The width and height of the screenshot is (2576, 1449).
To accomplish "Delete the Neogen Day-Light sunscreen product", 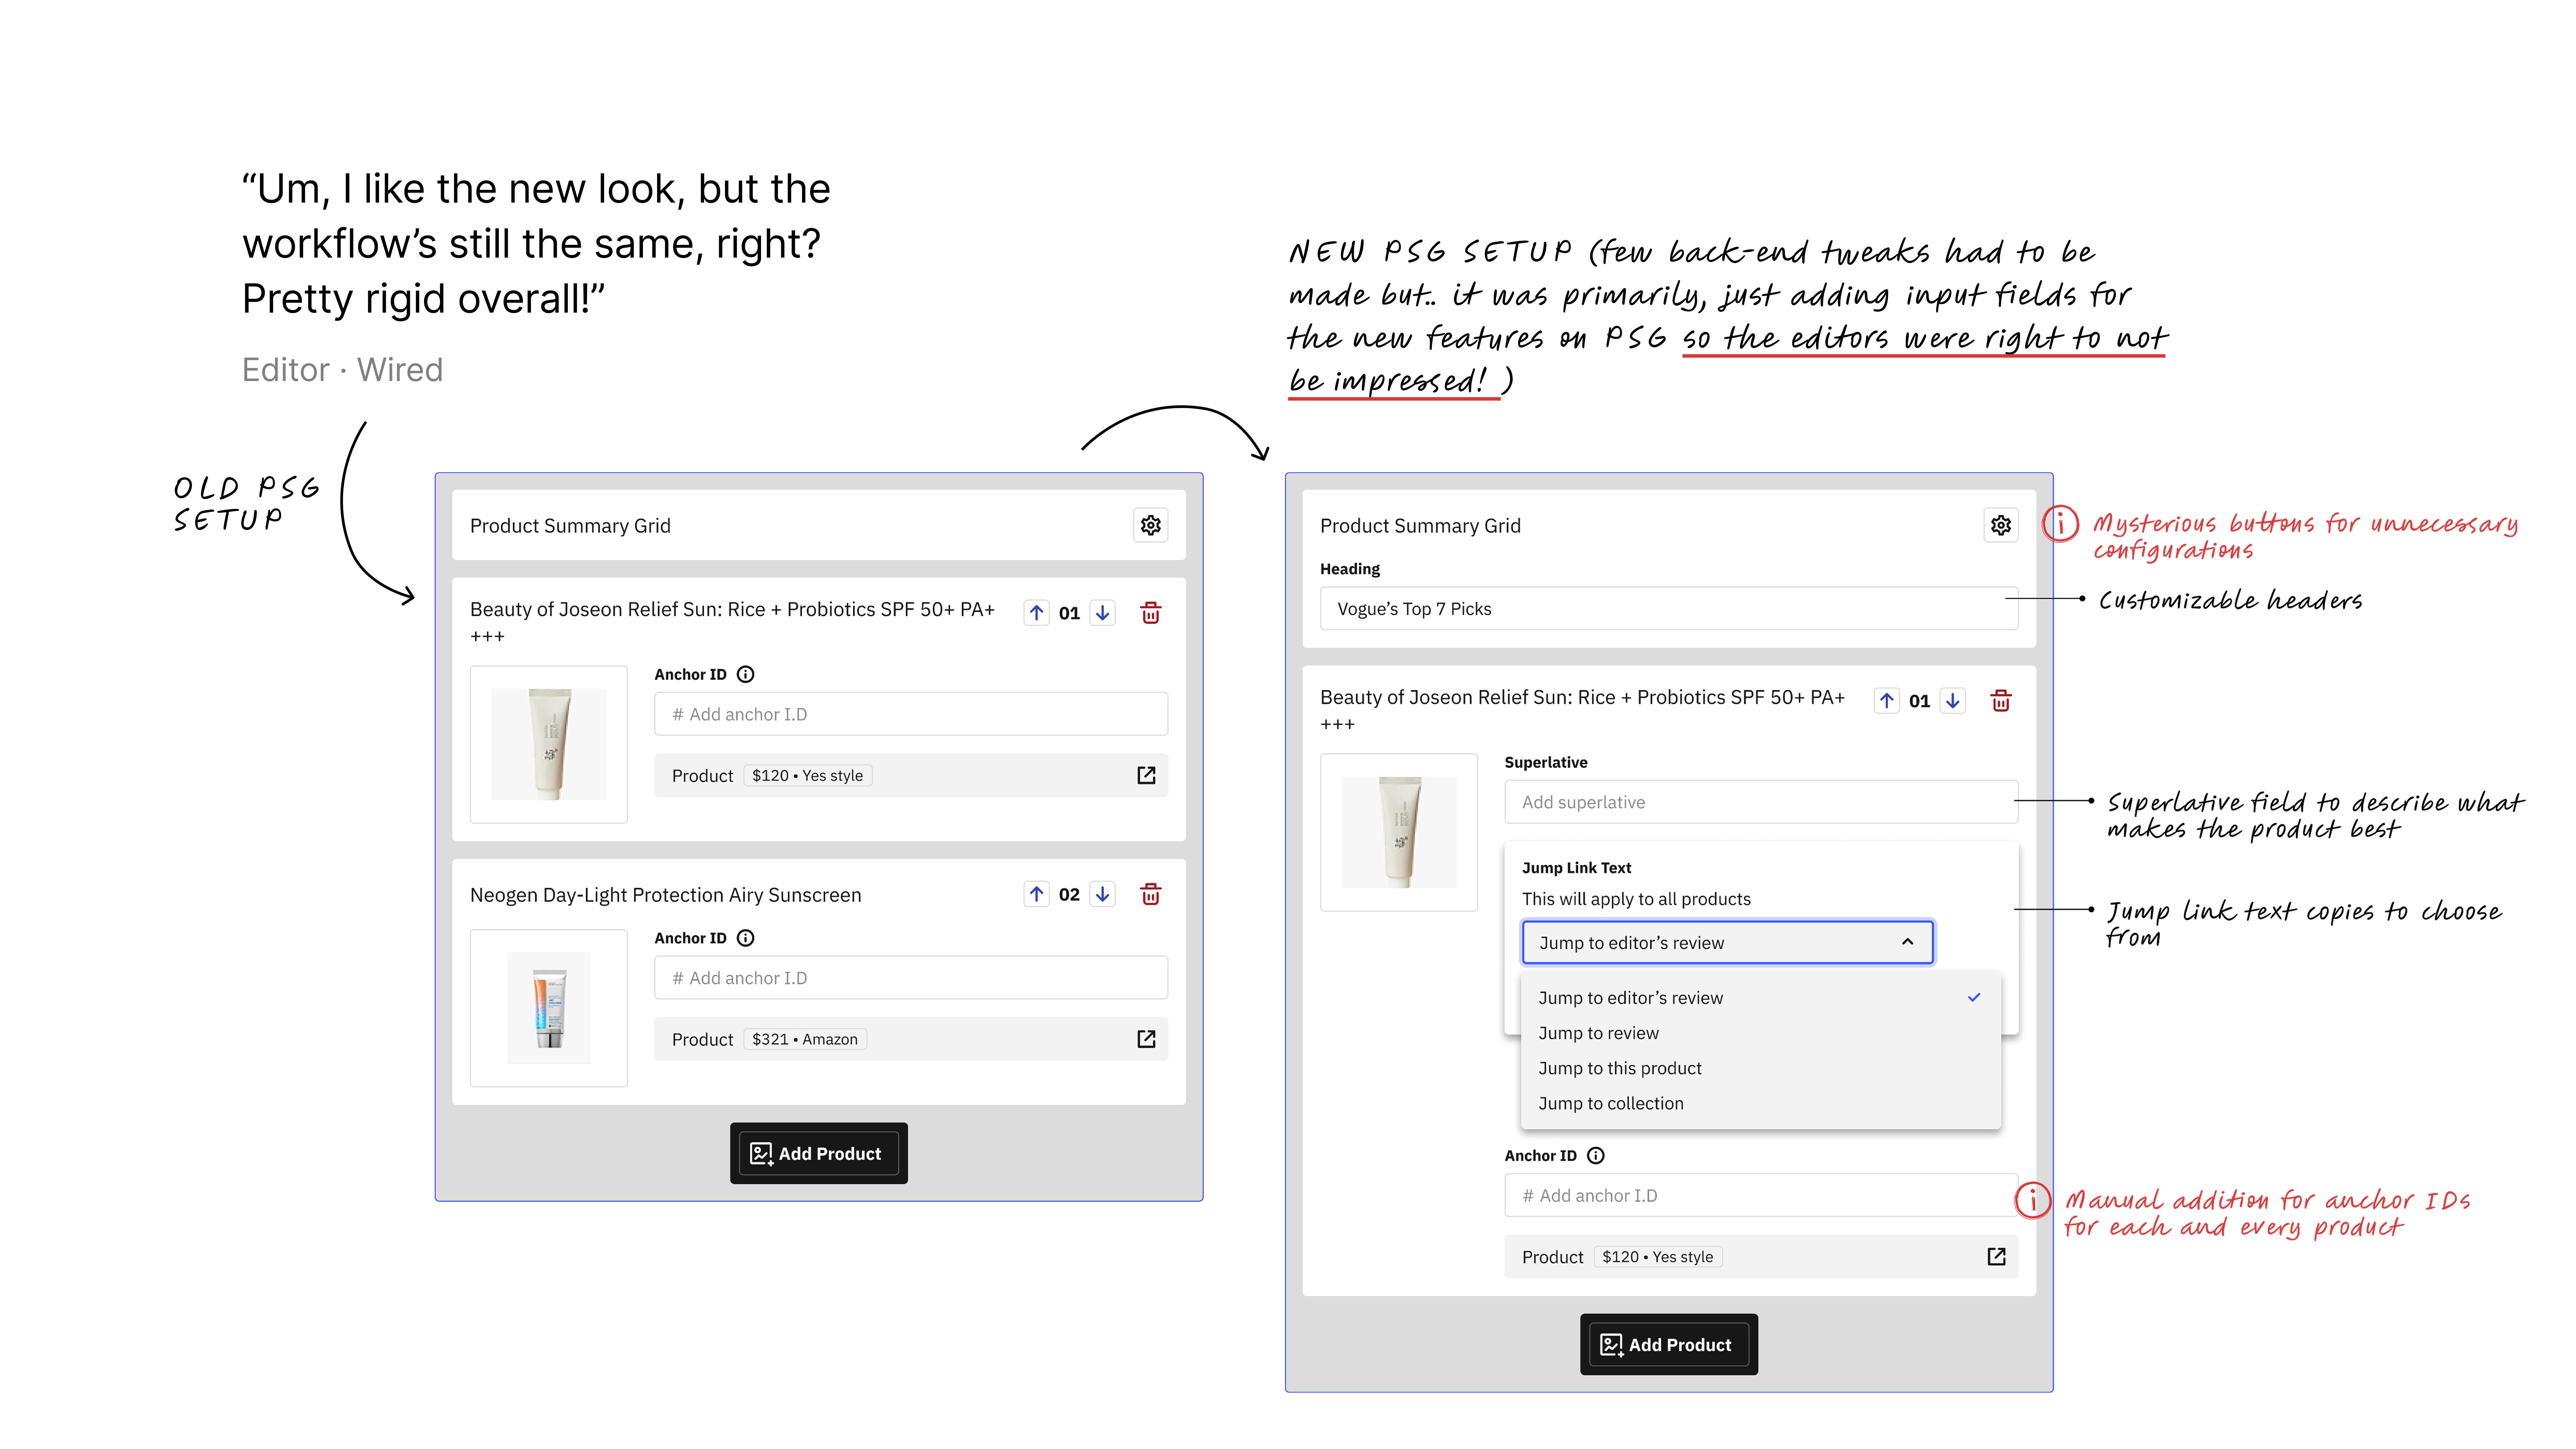I will click(1151, 894).
